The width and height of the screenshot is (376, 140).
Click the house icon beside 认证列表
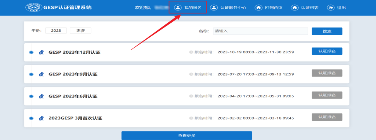coord(295,8)
